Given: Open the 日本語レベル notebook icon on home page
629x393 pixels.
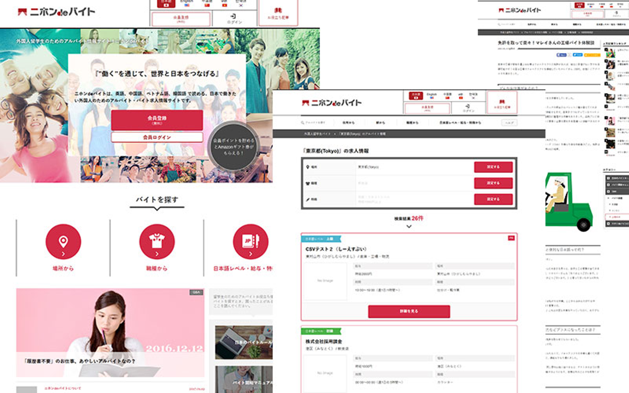Looking at the screenshot, I should [x=251, y=242].
